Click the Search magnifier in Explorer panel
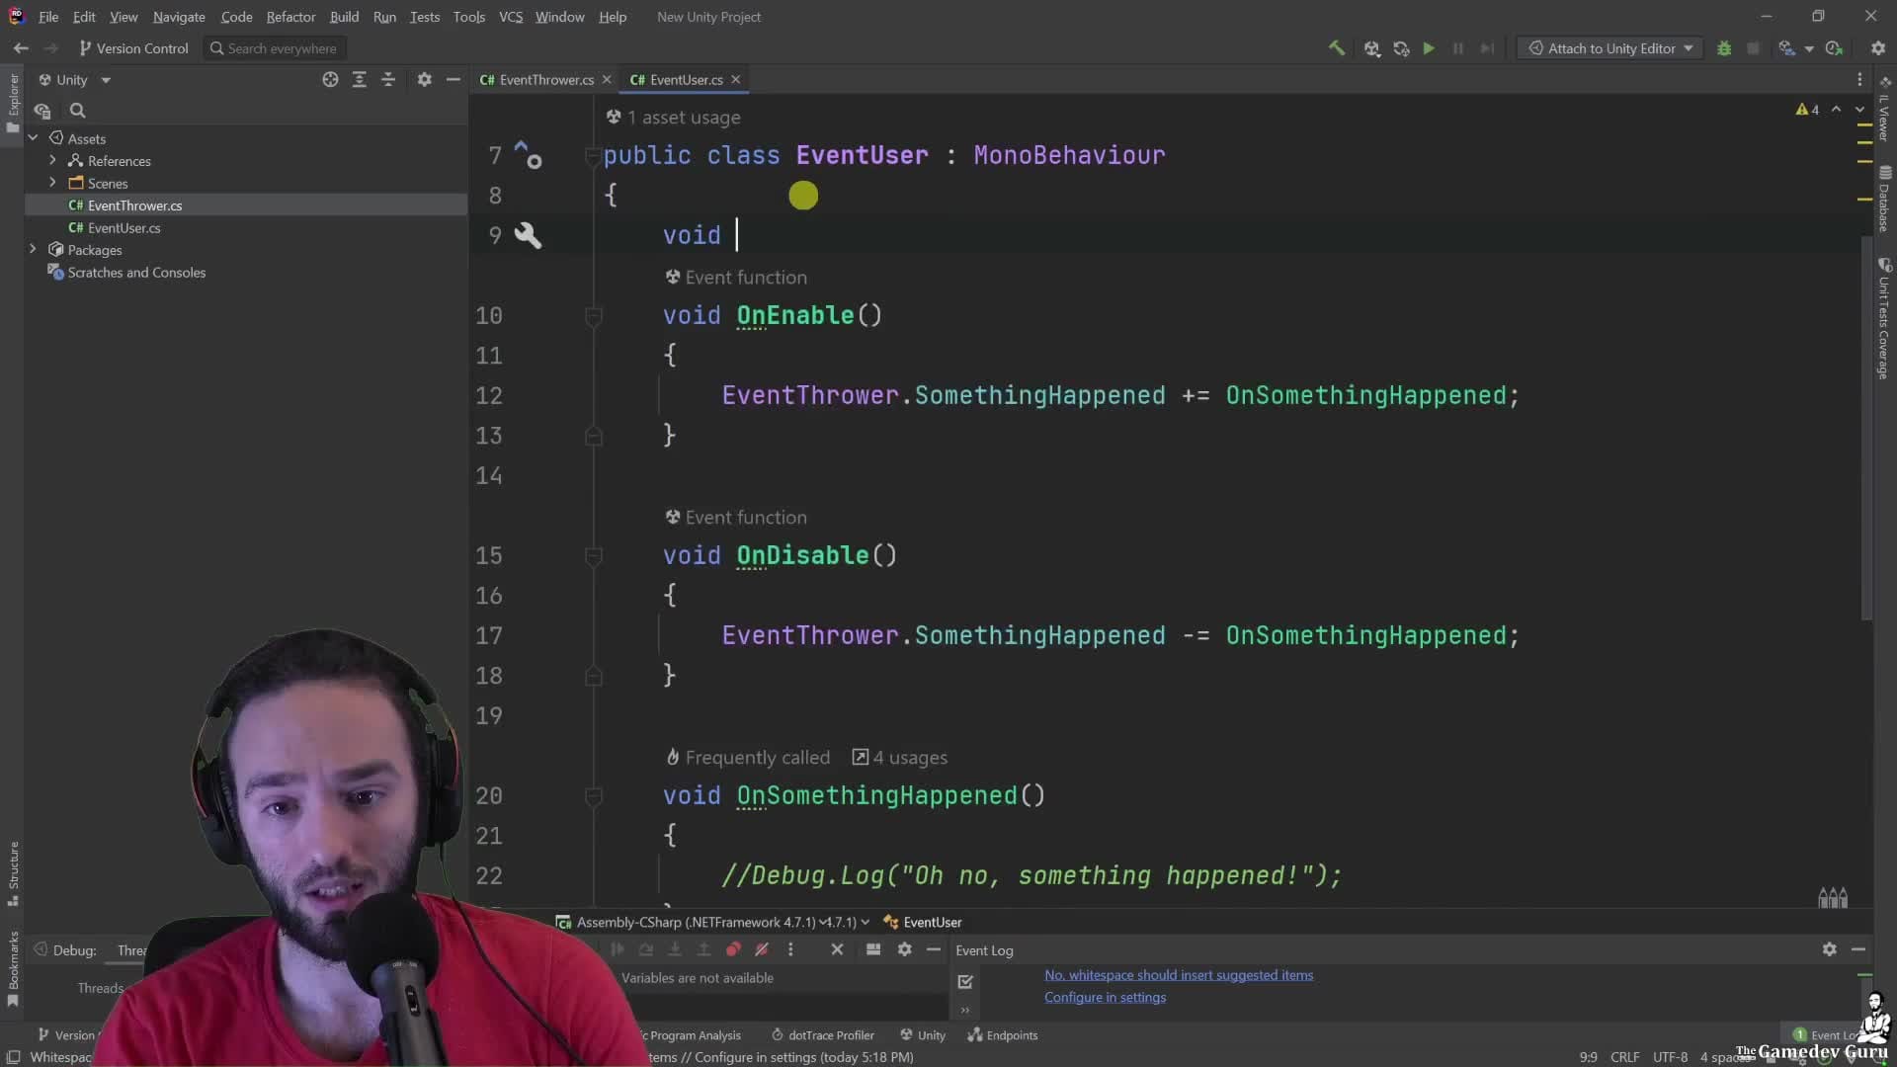This screenshot has width=1897, height=1067. click(x=78, y=111)
